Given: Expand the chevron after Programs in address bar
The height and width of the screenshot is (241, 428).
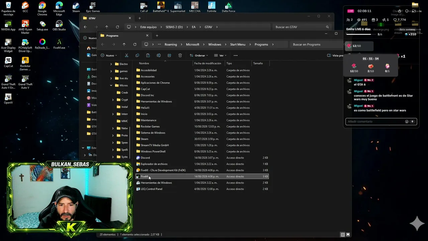Looking at the screenshot, I should 273,45.
